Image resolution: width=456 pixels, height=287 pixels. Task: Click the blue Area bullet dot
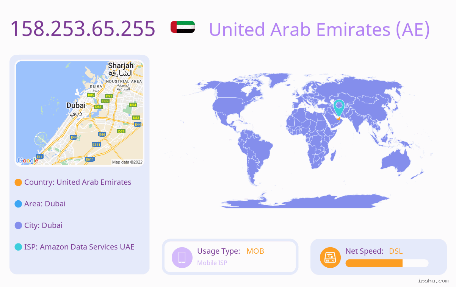pos(18,204)
